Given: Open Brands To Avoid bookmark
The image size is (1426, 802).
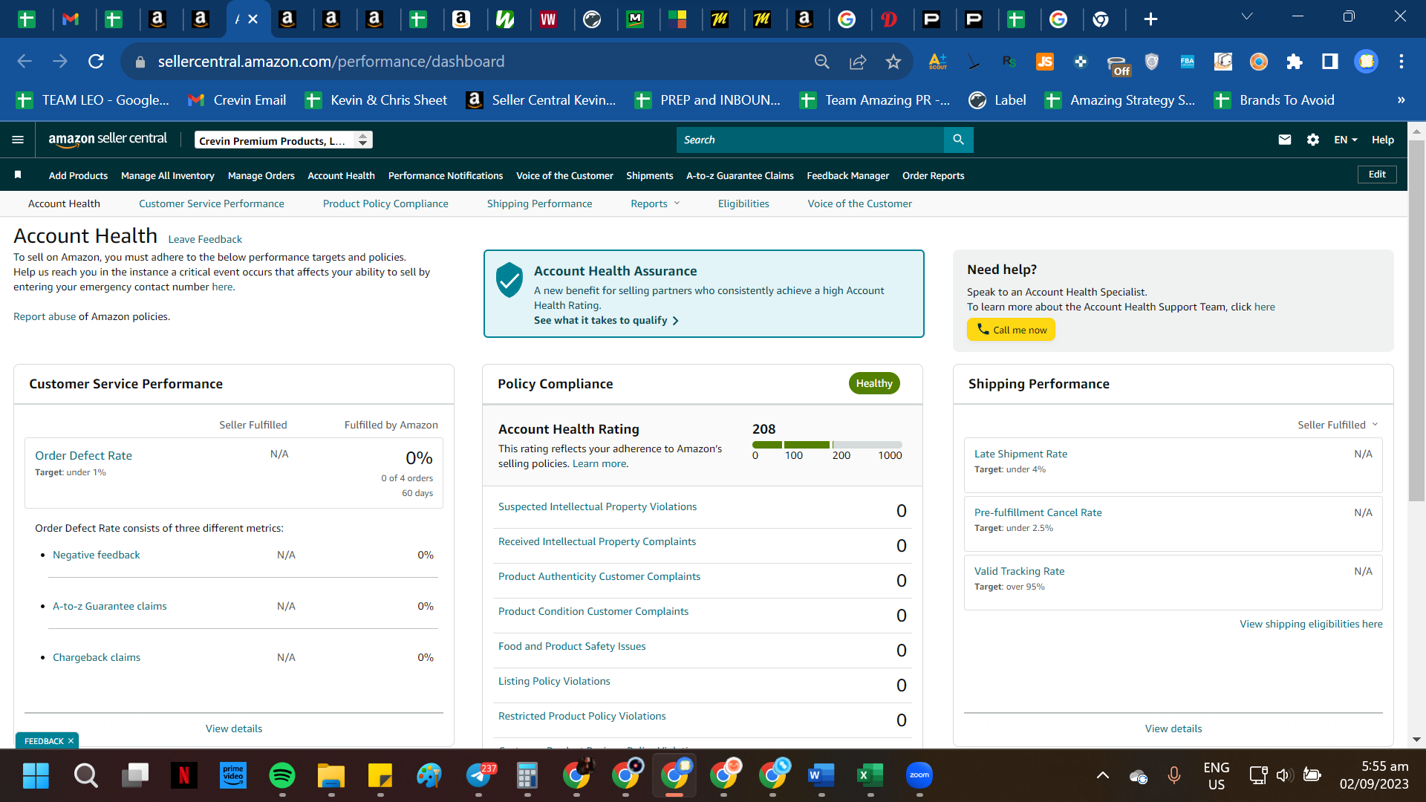Looking at the screenshot, I should point(1274,100).
